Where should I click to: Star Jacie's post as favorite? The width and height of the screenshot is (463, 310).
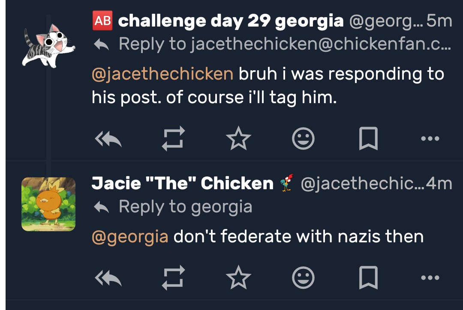pyautogui.click(x=238, y=277)
